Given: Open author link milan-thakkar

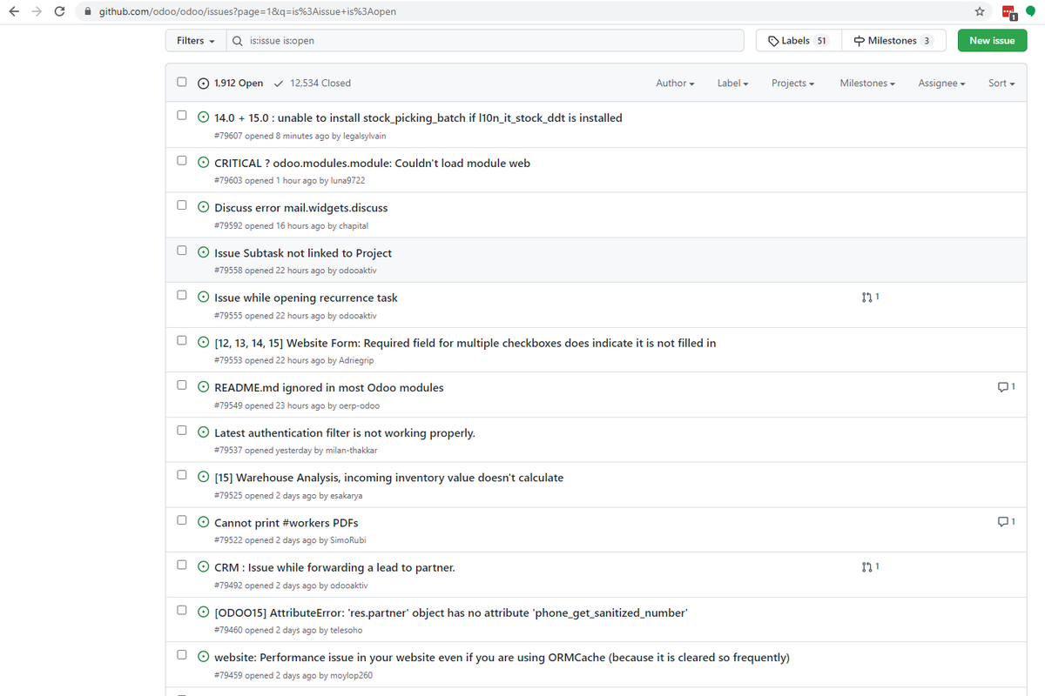Looking at the screenshot, I should pyautogui.click(x=351, y=451).
